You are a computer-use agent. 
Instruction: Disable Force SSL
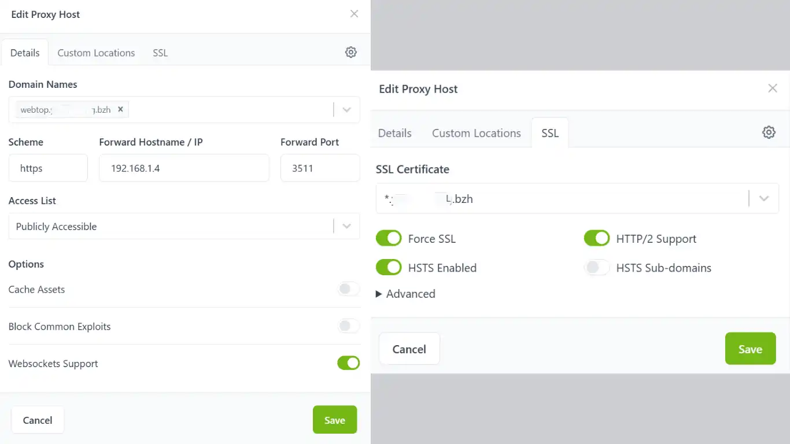point(389,238)
